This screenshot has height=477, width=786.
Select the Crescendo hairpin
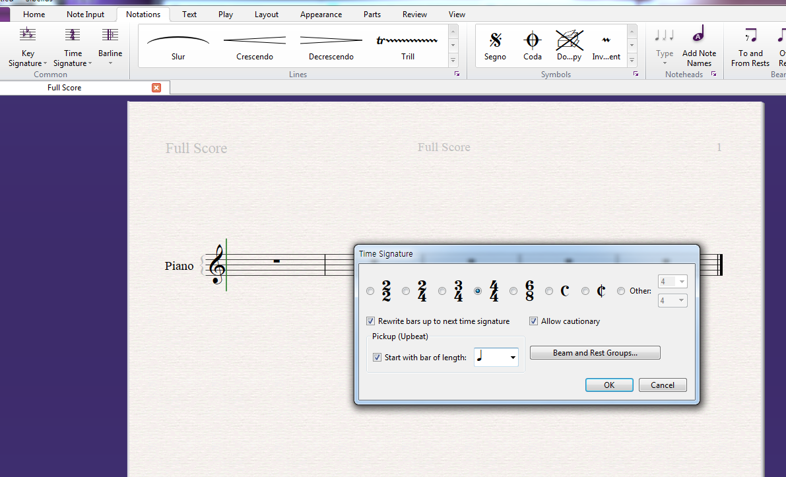point(255,46)
